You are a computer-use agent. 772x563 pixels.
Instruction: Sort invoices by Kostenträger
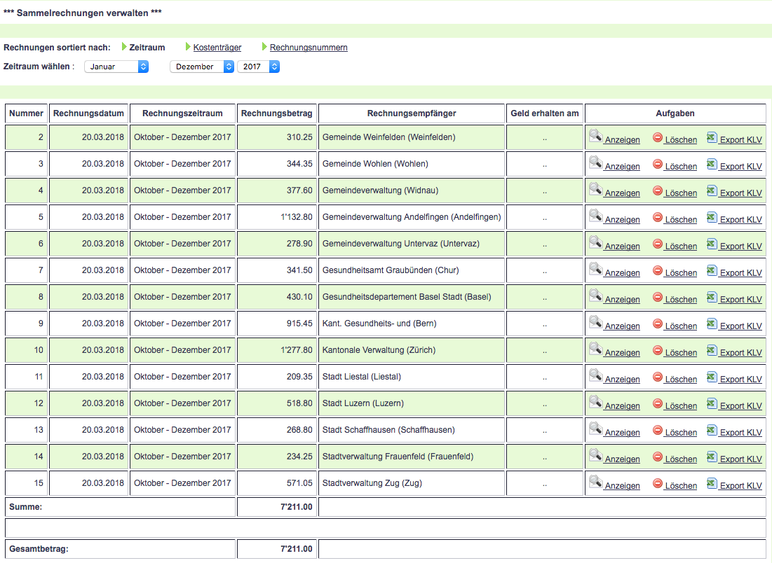217,48
